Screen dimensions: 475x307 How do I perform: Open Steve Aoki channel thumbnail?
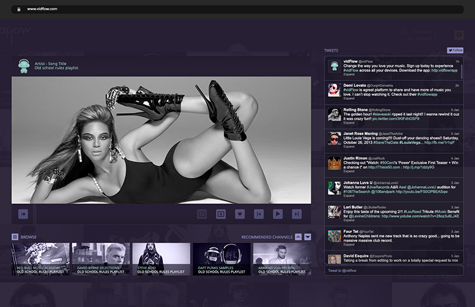pos(161,259)
